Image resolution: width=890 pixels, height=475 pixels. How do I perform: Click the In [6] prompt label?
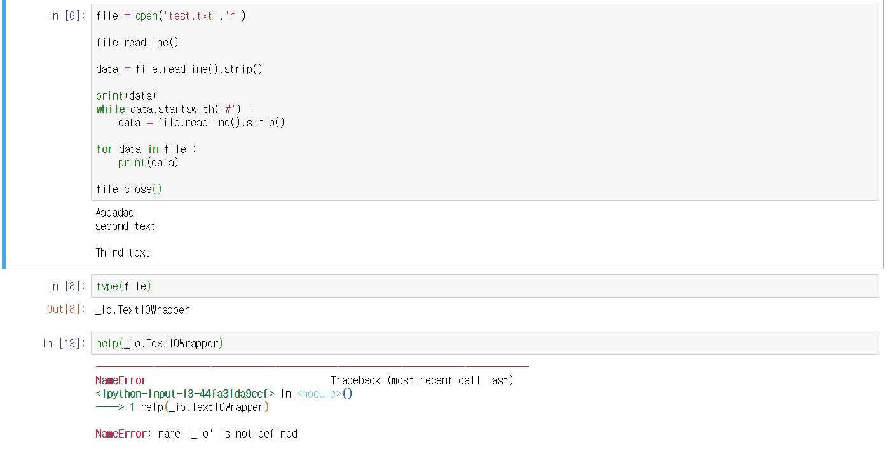tap(66, 16)
